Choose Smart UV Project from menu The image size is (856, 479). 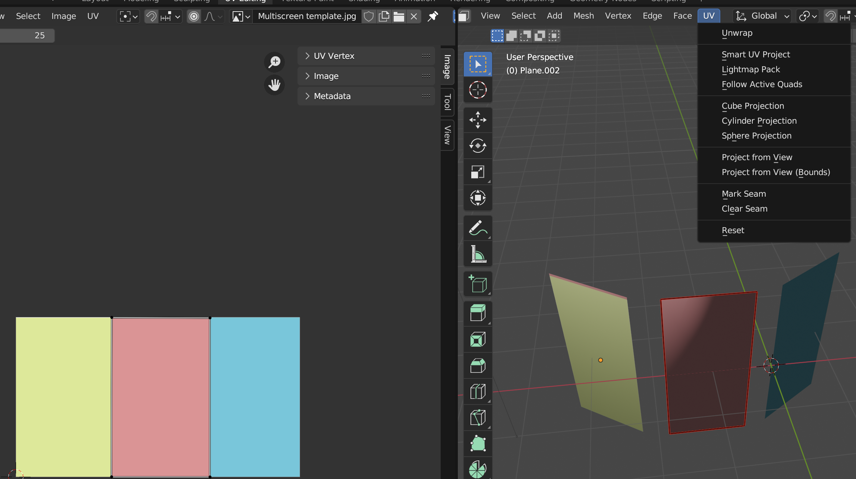(x=756, y=54)
